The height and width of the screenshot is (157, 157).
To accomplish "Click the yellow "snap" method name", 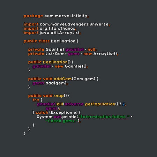I will click(59, 96).
